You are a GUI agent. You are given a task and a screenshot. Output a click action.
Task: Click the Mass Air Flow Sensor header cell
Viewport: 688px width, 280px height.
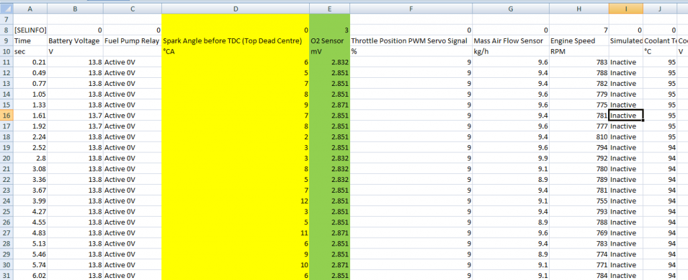coord(510,41)
